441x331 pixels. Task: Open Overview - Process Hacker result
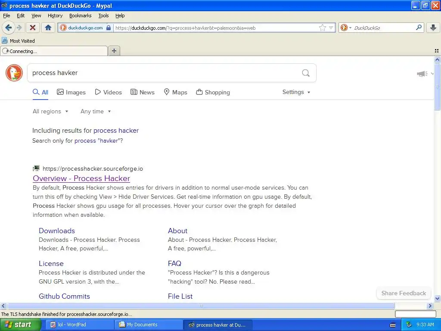pyautogui.click(x=81, y=178)
